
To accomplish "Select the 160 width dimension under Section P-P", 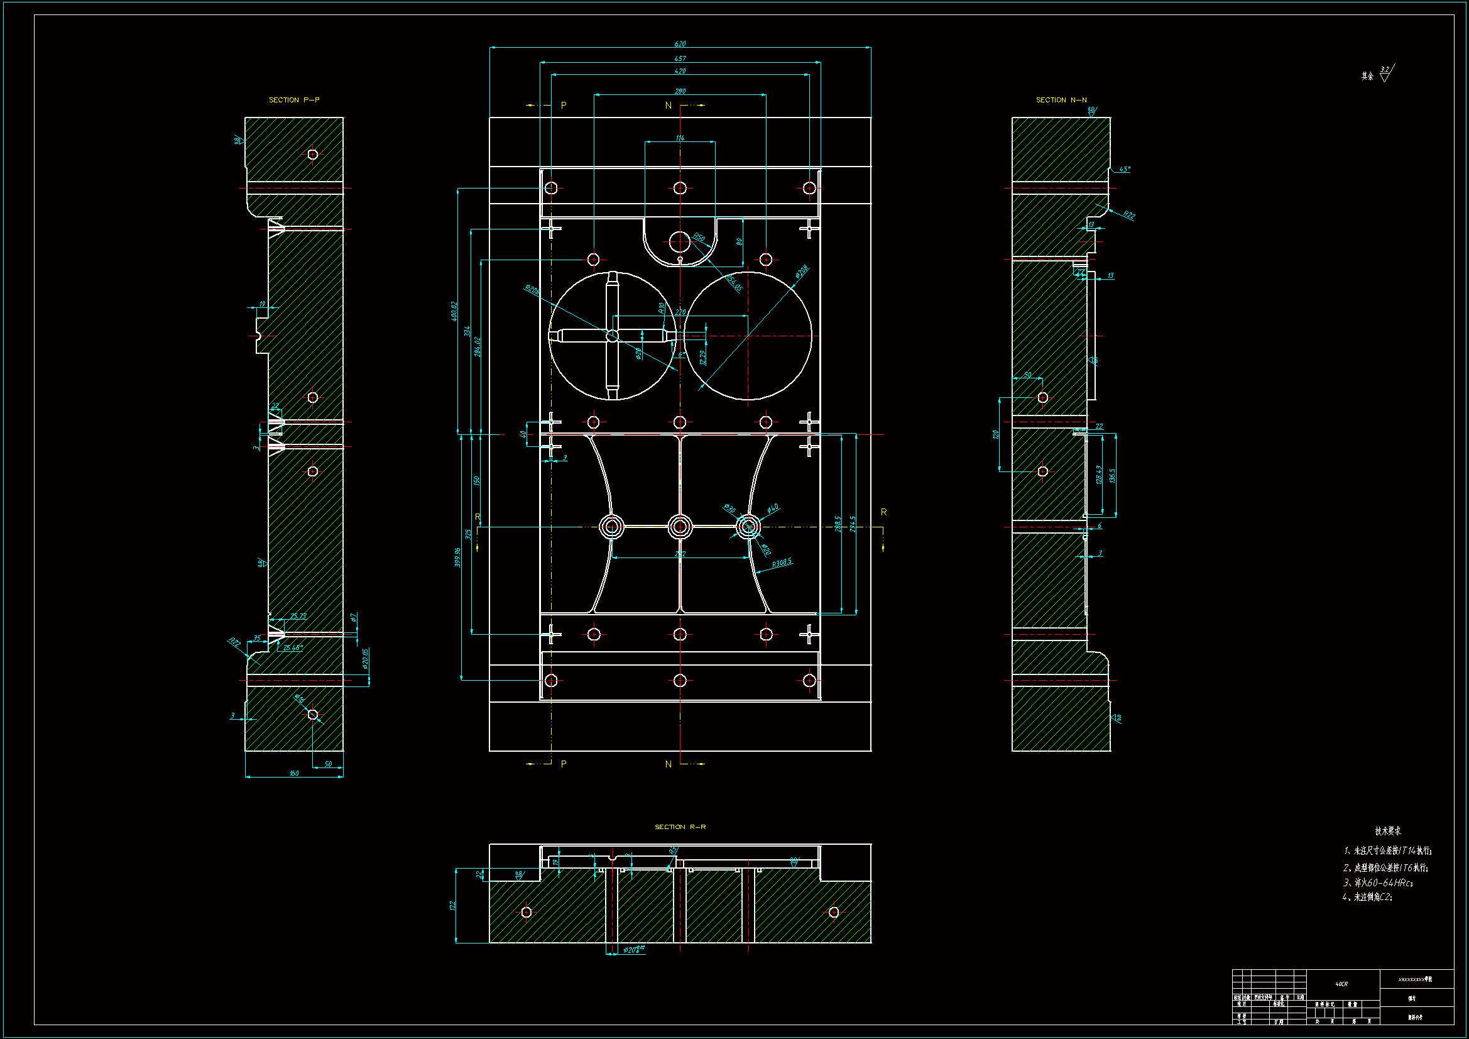I will click(x=293, y=773).
